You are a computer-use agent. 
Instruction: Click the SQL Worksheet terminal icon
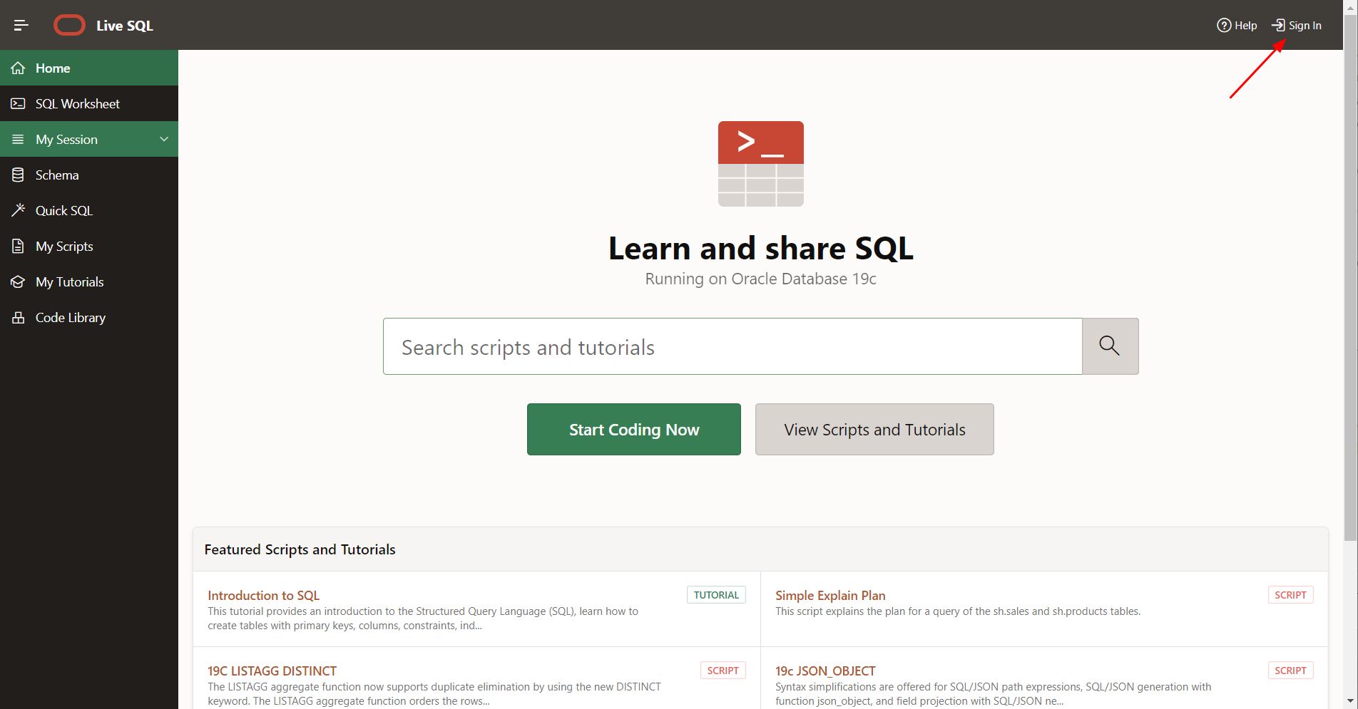18,103
